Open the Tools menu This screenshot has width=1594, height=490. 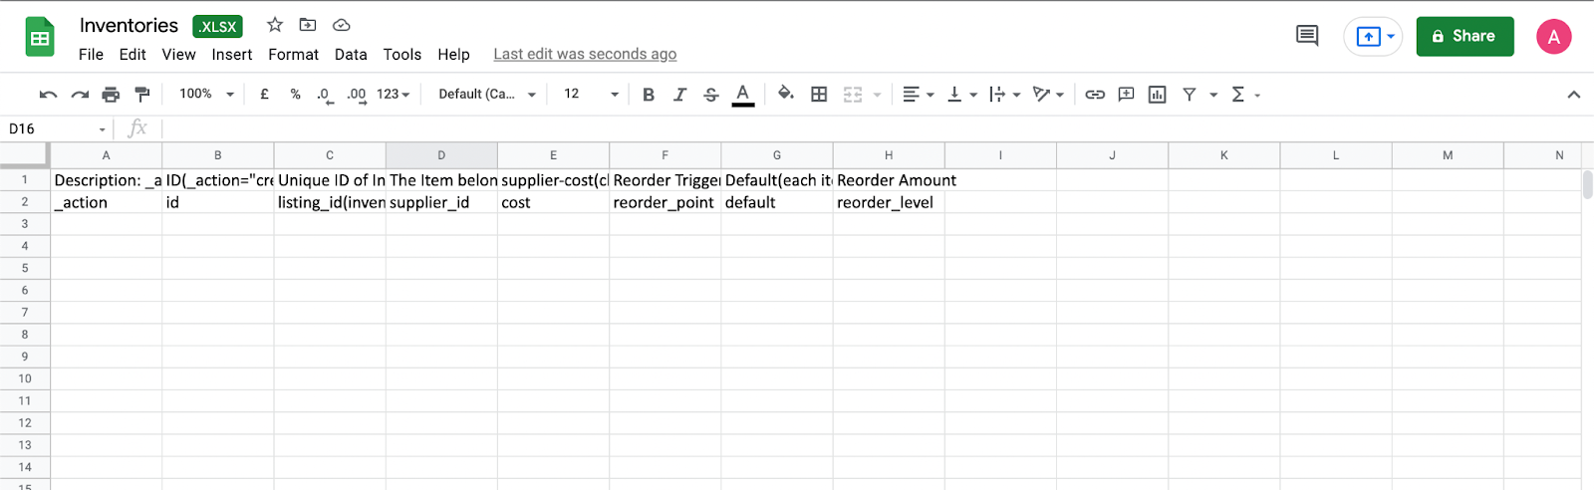(x=402, y=55)
